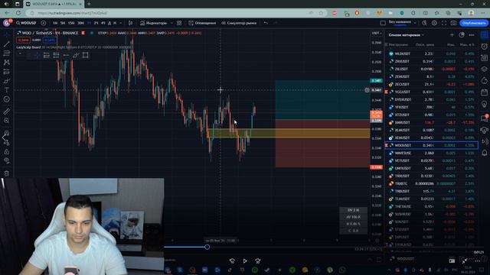Expand the indicators favorites dropdown arrow
490x275 pixels.
pos(171,23)
